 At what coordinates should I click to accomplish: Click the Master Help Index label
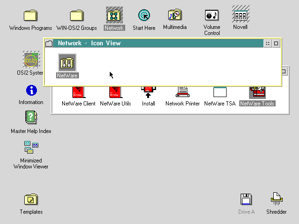[x=31, y=131]
